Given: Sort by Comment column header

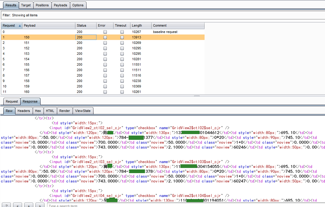Looking at the screenshot, I should 178,25.
